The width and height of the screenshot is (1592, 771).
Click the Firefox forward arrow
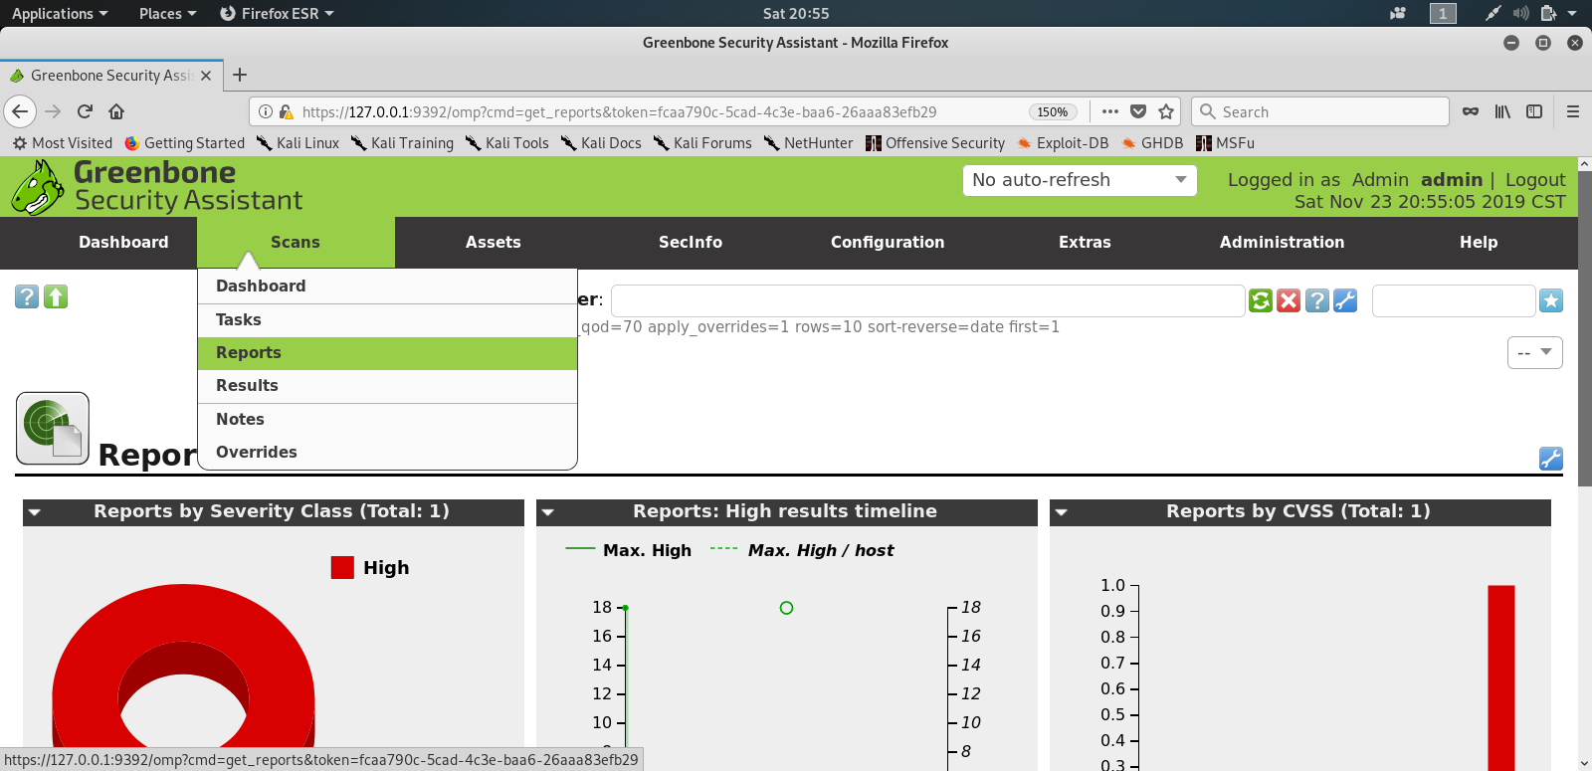53,111
